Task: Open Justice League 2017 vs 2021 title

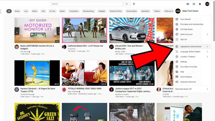Action: coord(133,90)
